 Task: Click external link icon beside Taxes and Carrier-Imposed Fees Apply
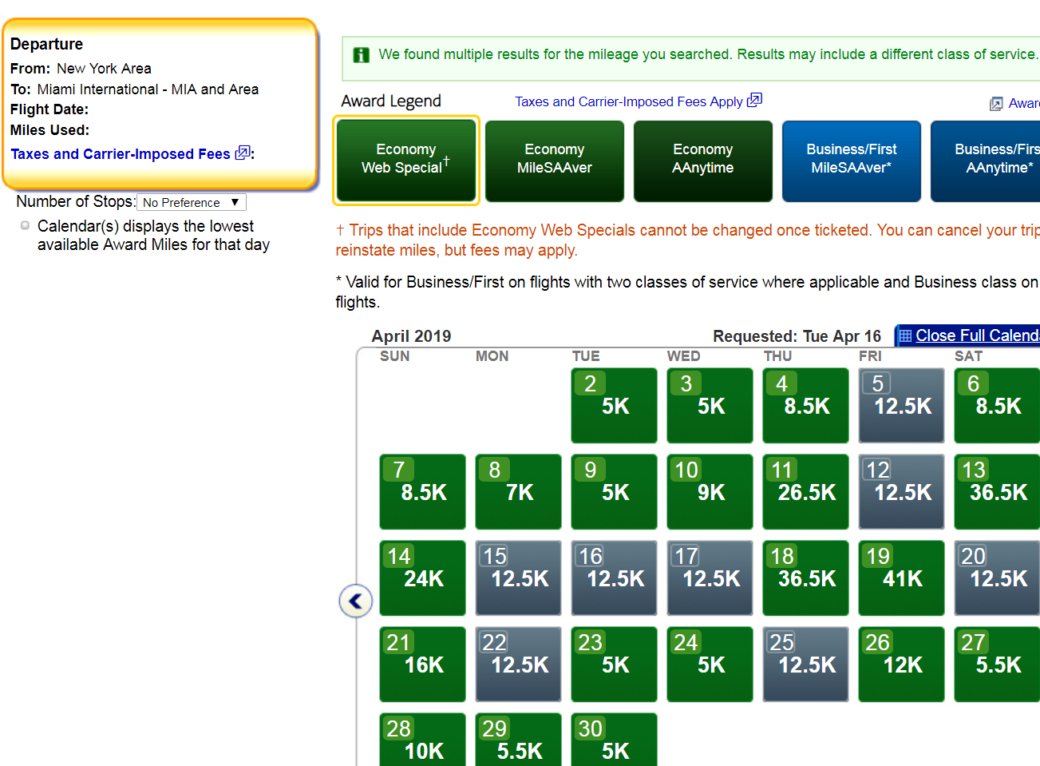pos(754,100)
